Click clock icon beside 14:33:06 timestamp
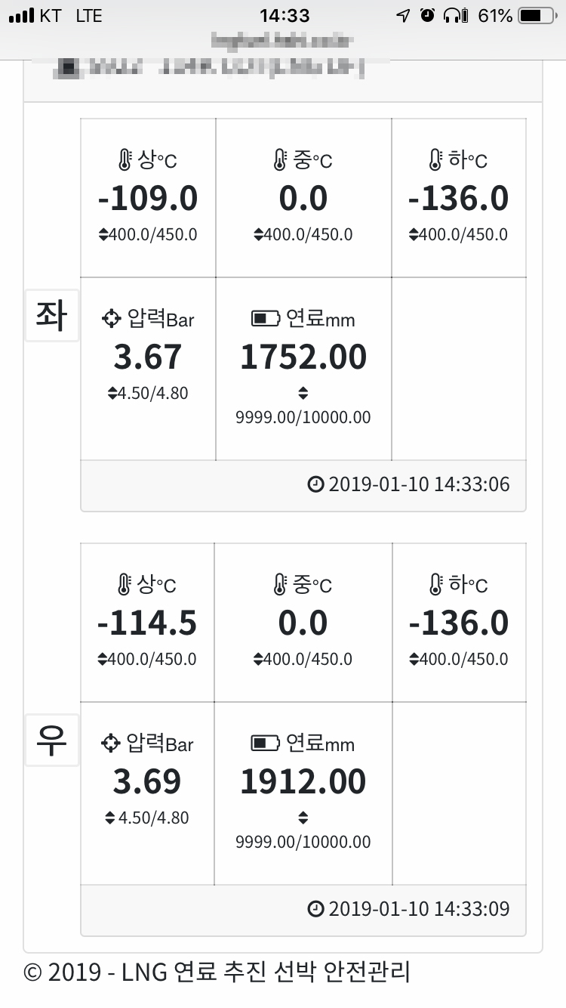 click(316, 484)
